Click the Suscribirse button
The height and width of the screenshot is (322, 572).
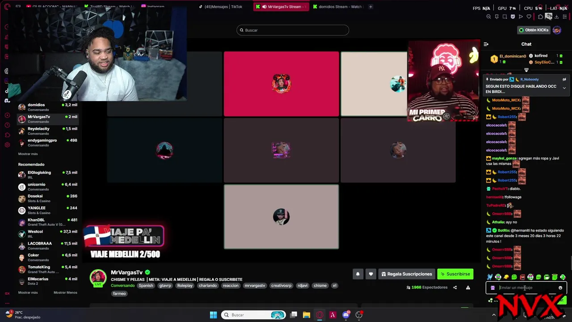pos(455,274)
